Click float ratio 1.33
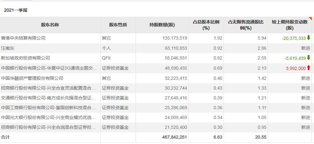 coord(262,88)
